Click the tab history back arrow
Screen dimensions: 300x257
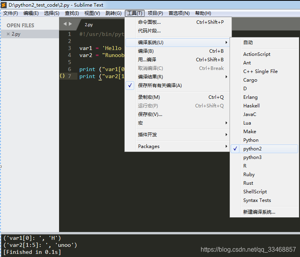(x=65, y=24)
